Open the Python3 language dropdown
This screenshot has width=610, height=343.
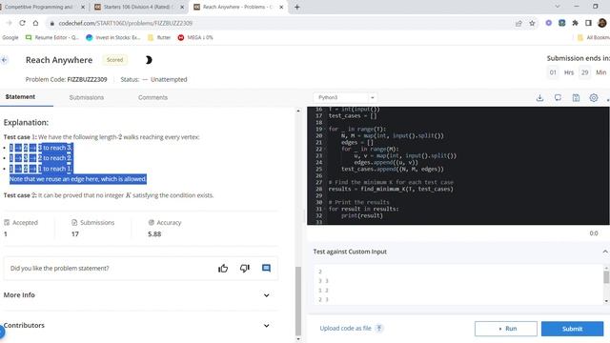click(x=345, y=97)
